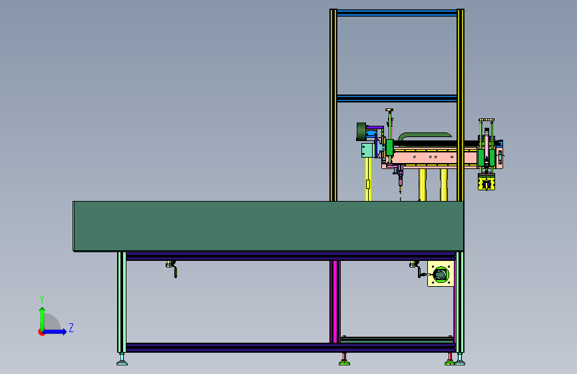Pick the left yellow vertical frame post
Screen dimensions: 577x374
coord(333,105)
